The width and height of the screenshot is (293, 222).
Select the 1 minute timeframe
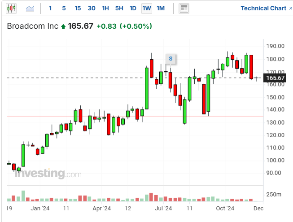(x=50, y=8)
